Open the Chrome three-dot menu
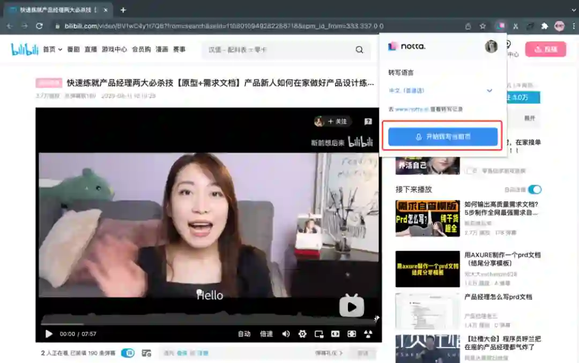 [574, 26]
